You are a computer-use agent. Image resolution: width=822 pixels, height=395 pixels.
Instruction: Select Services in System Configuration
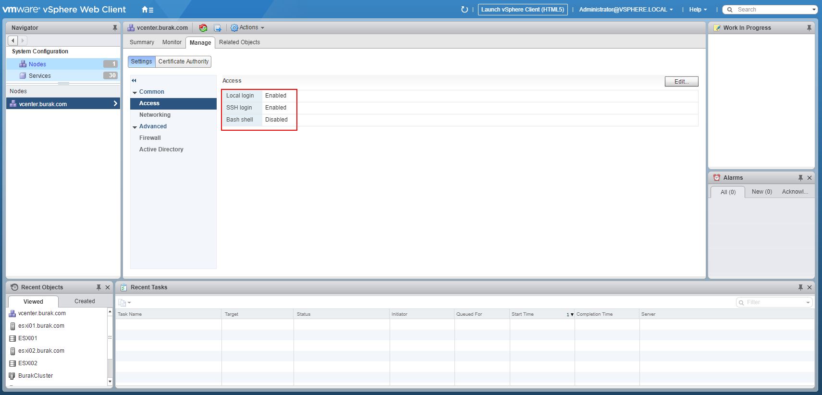(x=63, y=75)
